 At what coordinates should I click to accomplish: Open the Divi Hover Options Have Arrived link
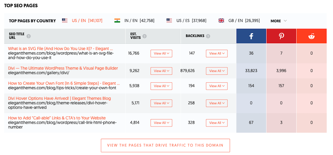point(59,98)
